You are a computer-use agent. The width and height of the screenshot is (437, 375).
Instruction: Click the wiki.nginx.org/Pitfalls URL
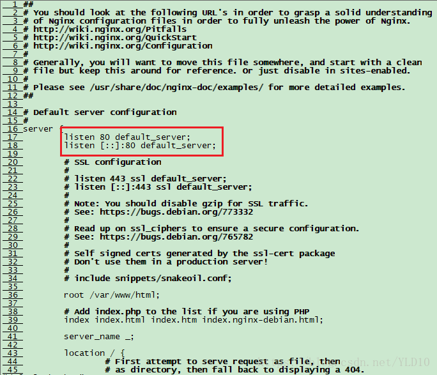[110, 29]
